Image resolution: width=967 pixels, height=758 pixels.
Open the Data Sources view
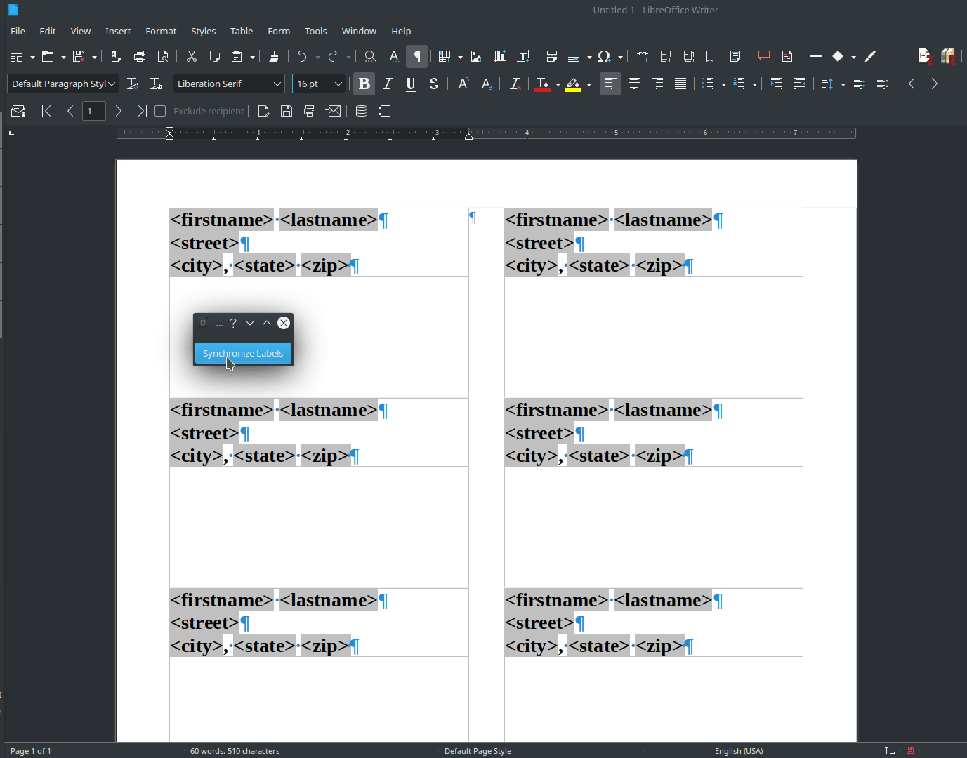[x=362, y=111]
